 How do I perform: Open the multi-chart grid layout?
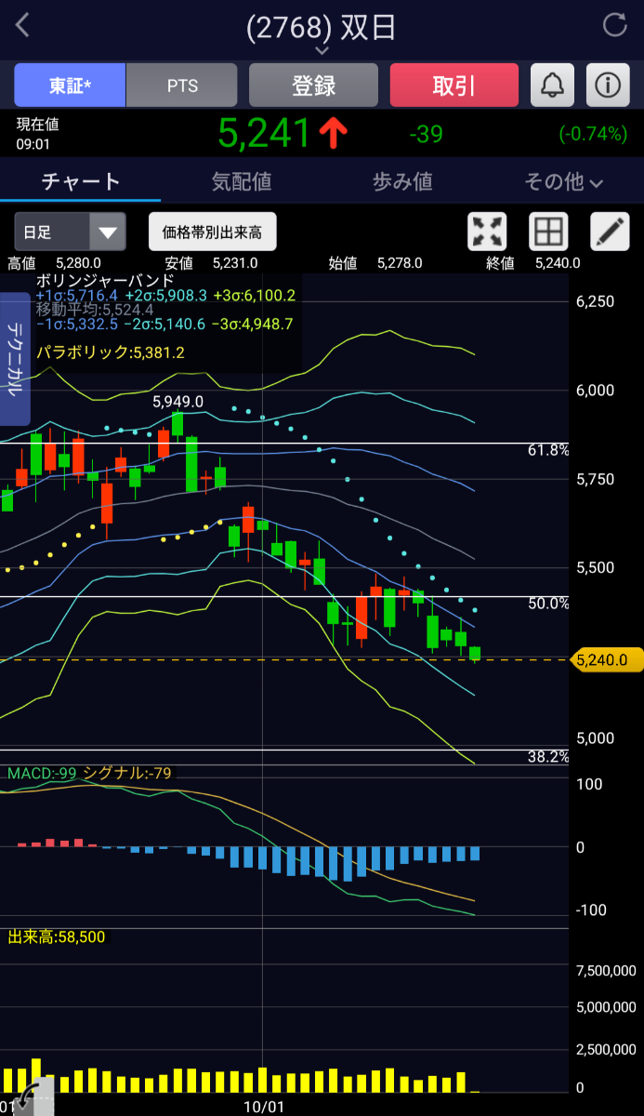coord(548,232)
